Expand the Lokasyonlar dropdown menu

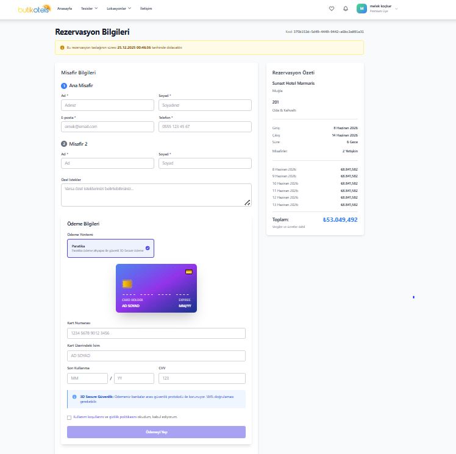119,9
